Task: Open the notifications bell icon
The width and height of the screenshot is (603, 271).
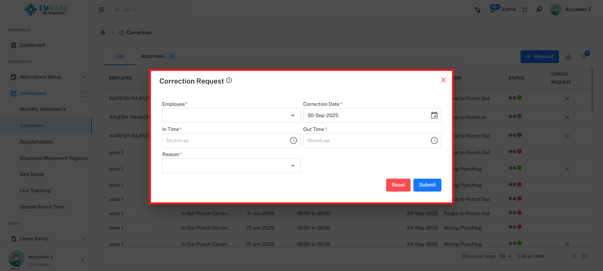Action: pos(492,10)
